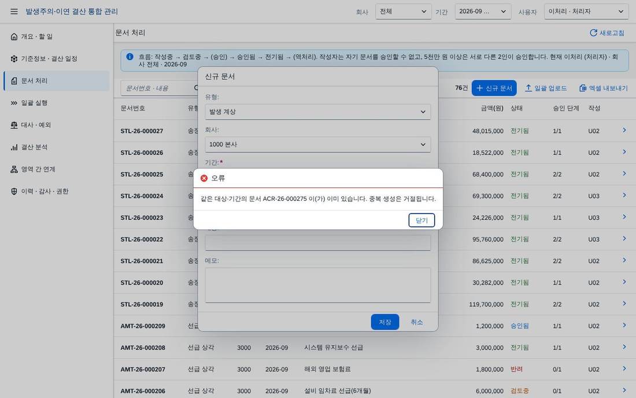Open the 회사 dropdown showing 전체
Viewport: 636px width, 398px height.
403,12
